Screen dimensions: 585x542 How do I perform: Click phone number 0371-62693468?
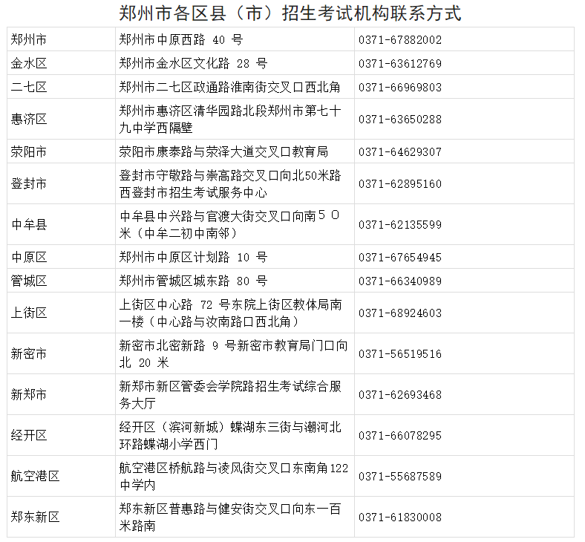tap(400, 395)
